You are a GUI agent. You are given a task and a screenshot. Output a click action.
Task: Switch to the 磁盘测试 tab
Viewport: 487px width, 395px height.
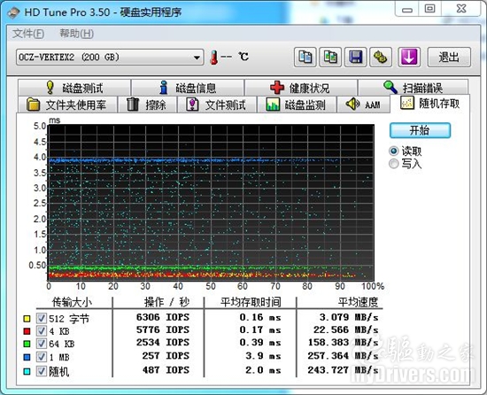[x=74, y=88]
